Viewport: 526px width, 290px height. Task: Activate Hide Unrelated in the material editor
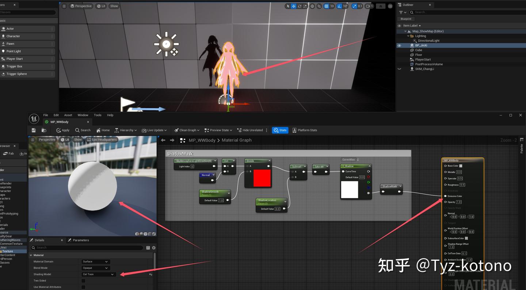251,130
